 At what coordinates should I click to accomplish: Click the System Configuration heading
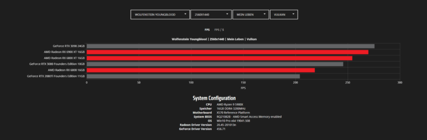[x=214, y=98]
